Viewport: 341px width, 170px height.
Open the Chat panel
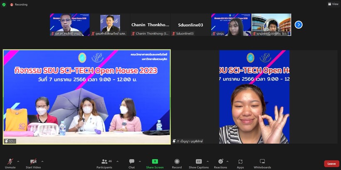131,163
